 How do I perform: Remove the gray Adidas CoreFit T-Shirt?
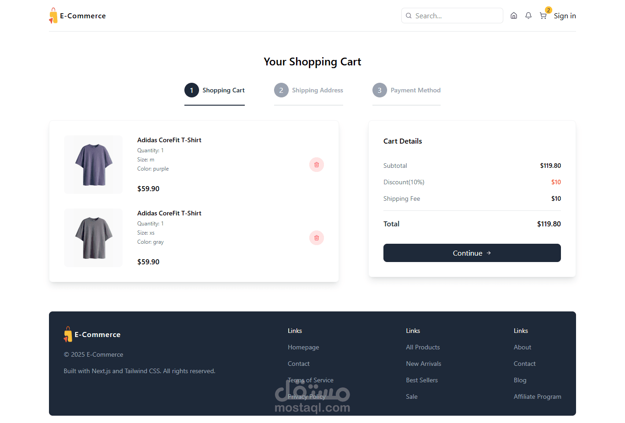[317, 238]
